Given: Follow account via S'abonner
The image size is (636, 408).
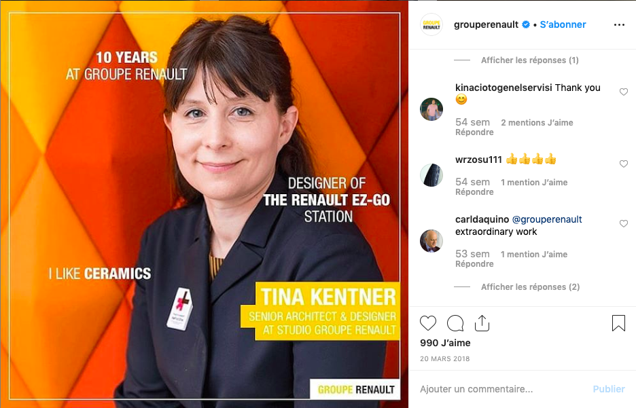Looking at the screenshot, I should pyautogui.click(x=563, y=24).
